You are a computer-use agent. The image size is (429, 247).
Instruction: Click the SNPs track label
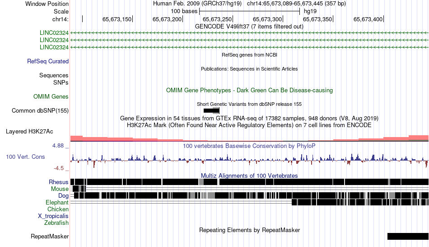(61, 82)
